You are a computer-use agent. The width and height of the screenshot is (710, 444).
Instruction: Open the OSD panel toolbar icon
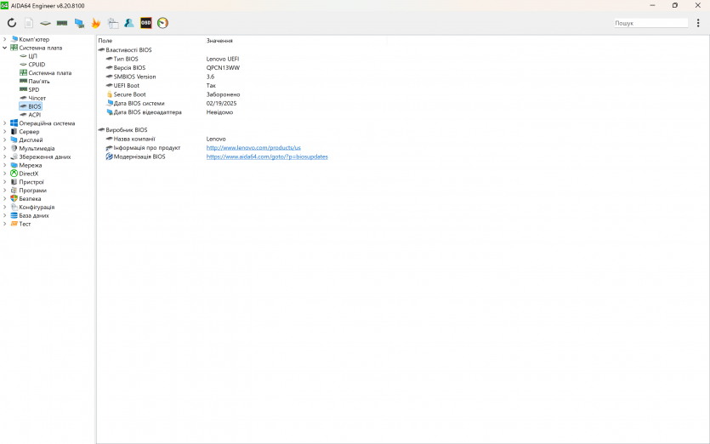coord(146,23)
